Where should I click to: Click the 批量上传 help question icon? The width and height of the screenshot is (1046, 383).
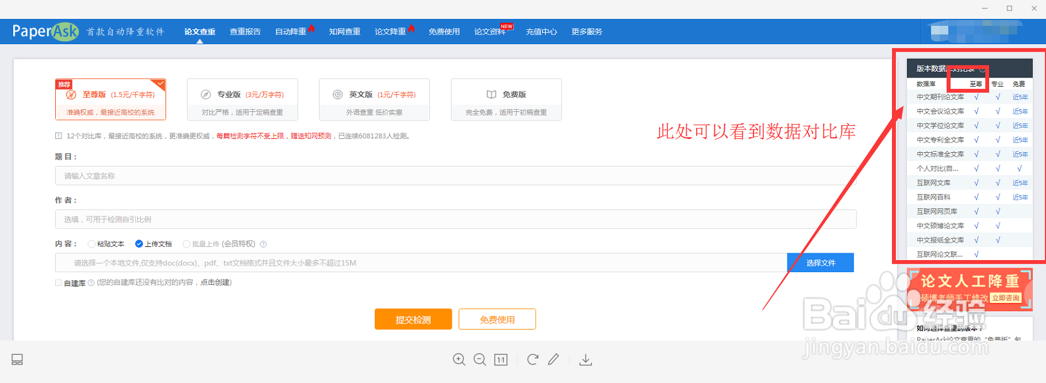point(263,244)
